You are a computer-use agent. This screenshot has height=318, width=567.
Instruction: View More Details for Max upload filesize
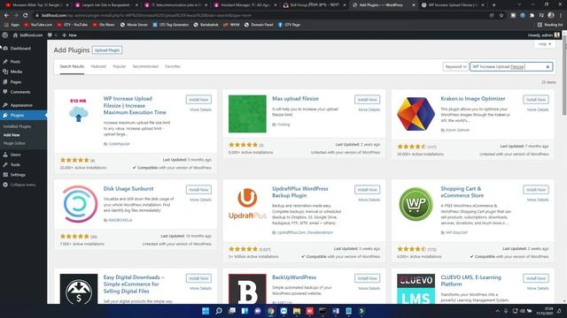coord(369,110)
